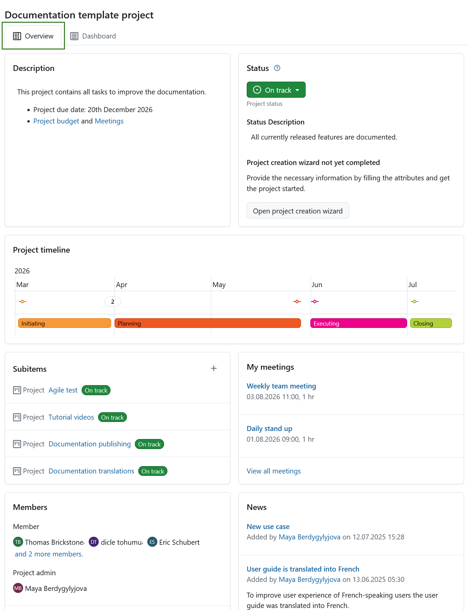
Task: Add a subitem with the plus icon
Action: (x=214, y=368)
